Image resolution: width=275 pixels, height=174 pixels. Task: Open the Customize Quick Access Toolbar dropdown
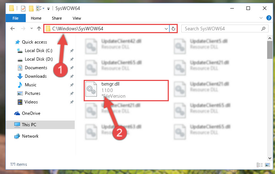tap(48, 9)
